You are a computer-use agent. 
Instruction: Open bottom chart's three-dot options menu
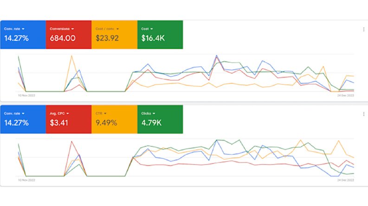click(x=363, y=114)
